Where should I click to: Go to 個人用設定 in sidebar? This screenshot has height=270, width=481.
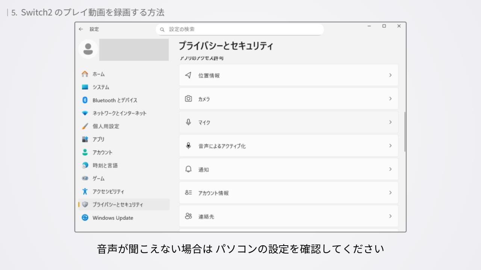pyautogui.click(x=106, y=126)
